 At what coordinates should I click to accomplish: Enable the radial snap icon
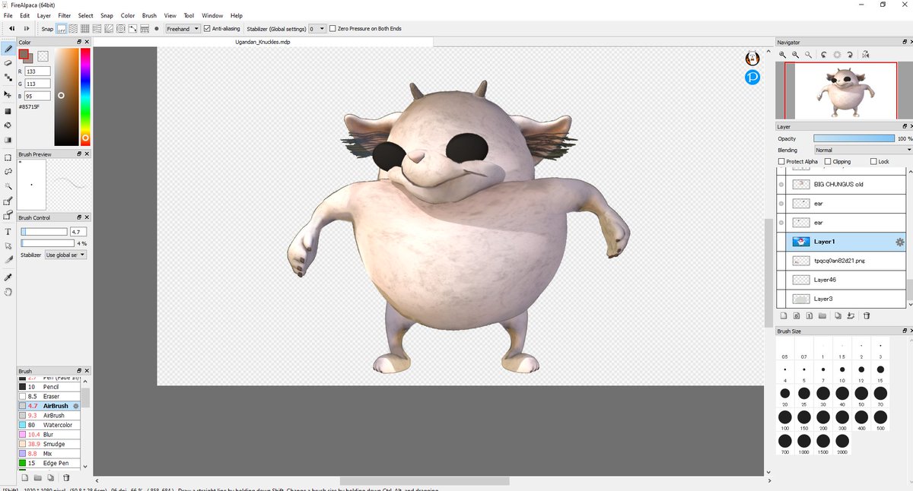[x=109, y=29]
